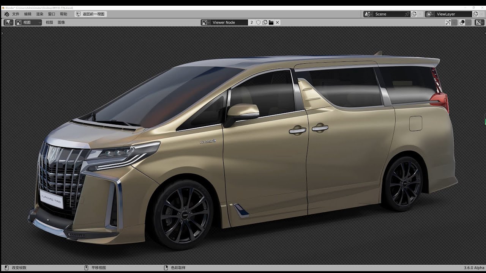This screenshot has width=486, height=273.
Task: Click the ViewLayer name field
Action: pyautogui.click(x=453, y=14)
